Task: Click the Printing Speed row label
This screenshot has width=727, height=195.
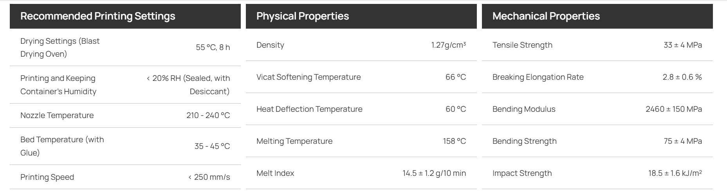Action: (x=47, y=177)
